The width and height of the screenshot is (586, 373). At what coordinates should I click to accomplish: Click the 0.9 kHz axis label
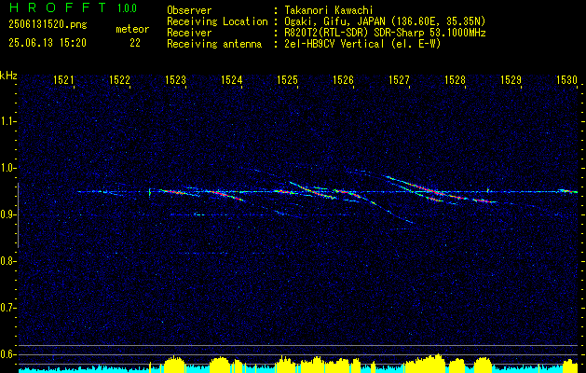point(7,214)
